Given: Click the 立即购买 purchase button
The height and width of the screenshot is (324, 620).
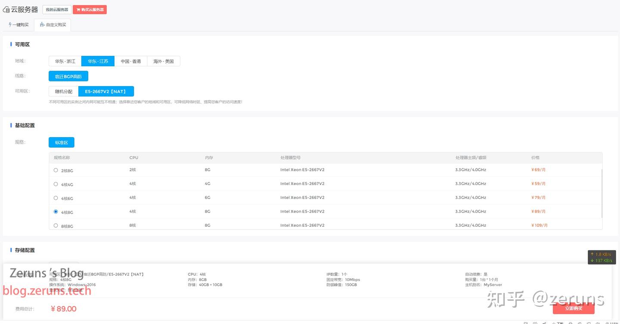Looking at the screenshot, I should click(573, 308).
